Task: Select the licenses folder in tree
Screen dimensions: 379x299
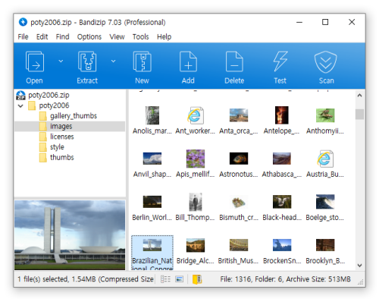Action: click(x=62, y=137)
